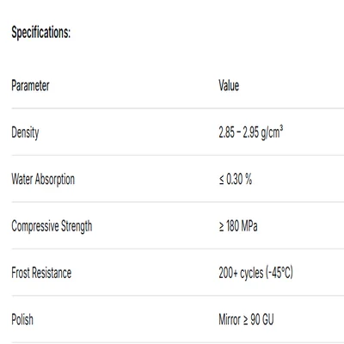Click the Frost Resistance label
Viewport: 344px width, 344px height.
41,273
